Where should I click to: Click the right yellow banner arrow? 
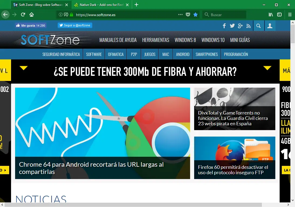pos(267,68)
